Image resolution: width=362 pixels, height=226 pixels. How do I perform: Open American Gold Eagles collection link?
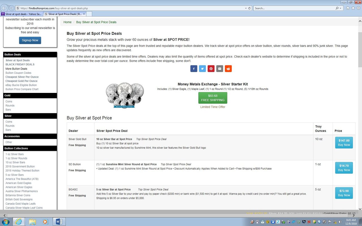point(18,183)
